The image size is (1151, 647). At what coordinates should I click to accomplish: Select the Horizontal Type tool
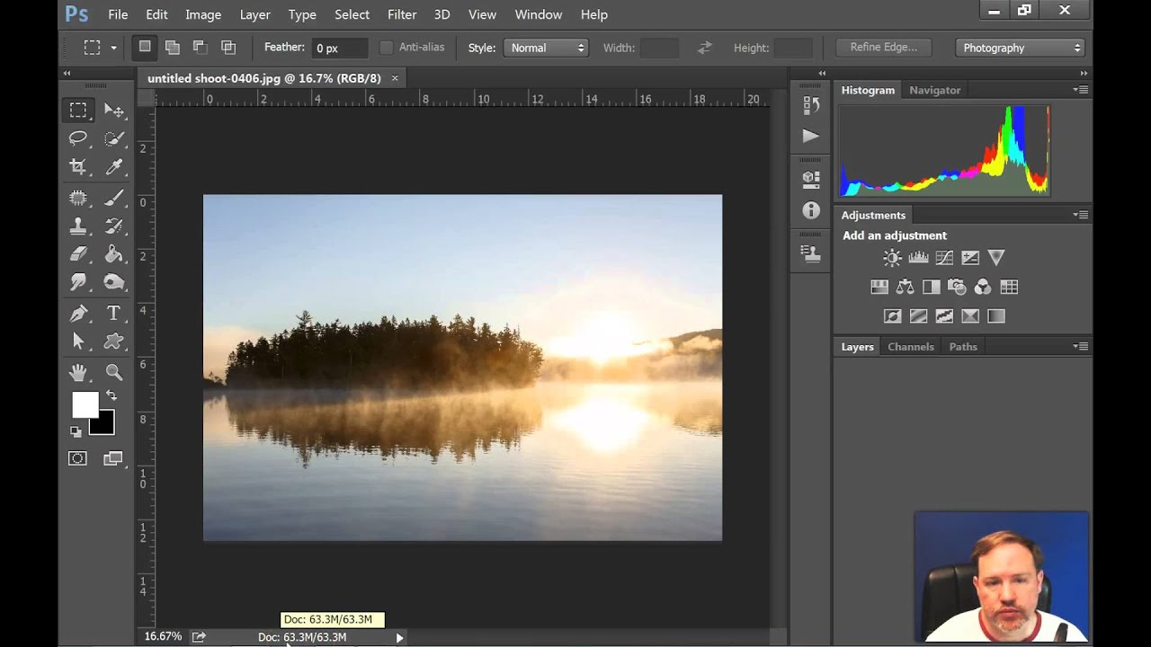(114, 313)
